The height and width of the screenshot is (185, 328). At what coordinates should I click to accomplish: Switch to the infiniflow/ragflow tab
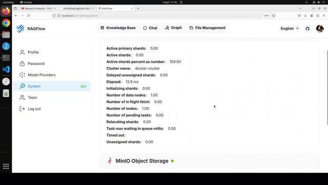(77, 8)
